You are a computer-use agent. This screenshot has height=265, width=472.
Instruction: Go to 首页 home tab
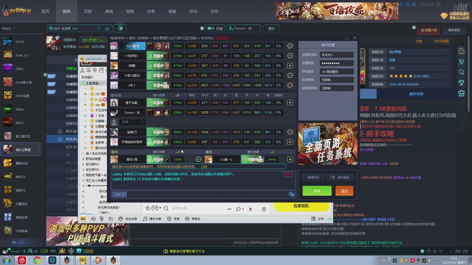45,11
